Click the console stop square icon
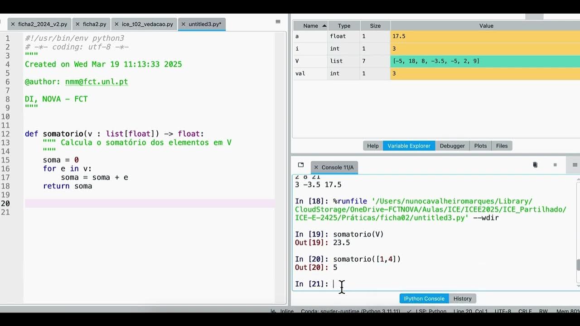The height and width of the screenshot is (326, 580). coord(555,165)
